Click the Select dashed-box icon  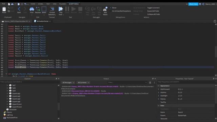(44, 9)
